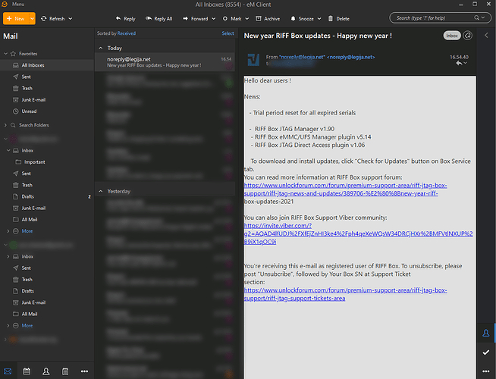Open the riff-jtag-support-tickets-area link
The image size is (496, 379).
(345, 294)
